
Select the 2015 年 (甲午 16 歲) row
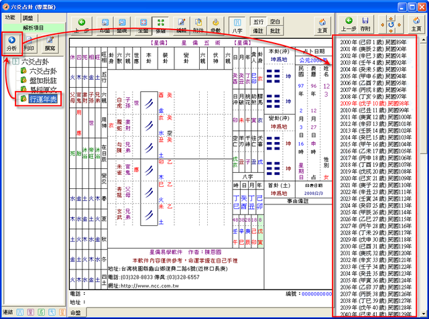[x=375, y=144]
